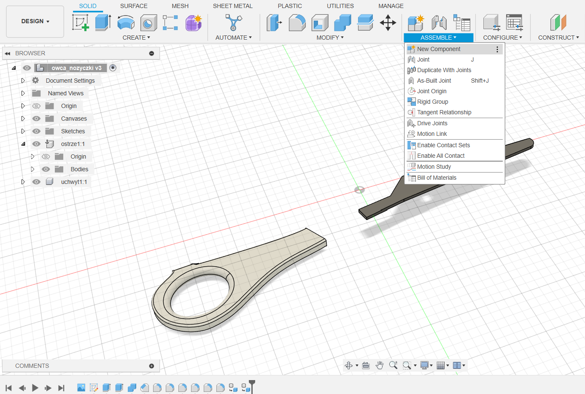This screenshot has height=394, width=585.
Task: Expand the COMMENTS panel plus button
Action: point(151,366)
